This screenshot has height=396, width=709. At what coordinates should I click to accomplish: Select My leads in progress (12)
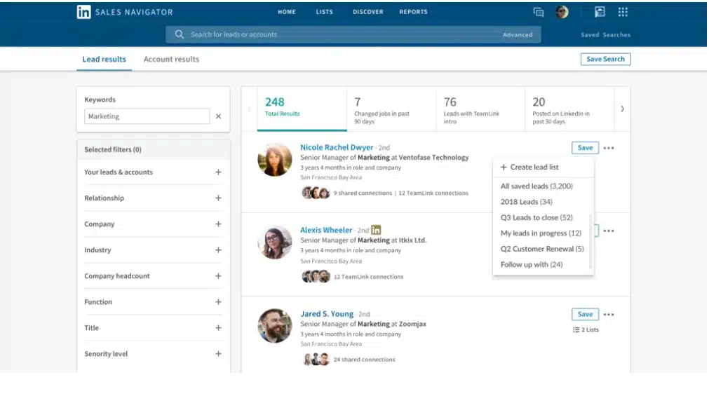coord(541,233)
